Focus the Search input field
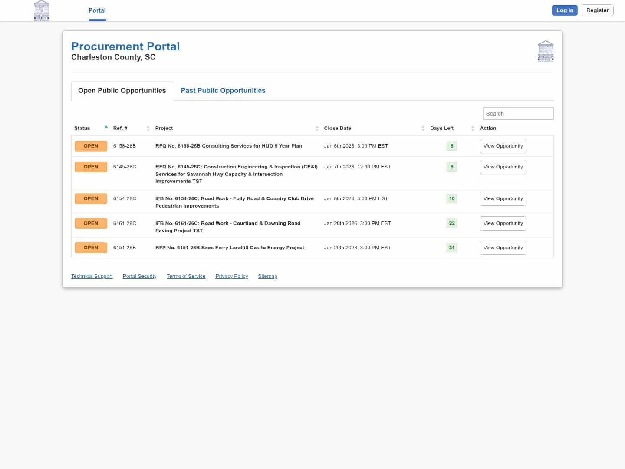The height and width of the screenshot is (469, 625). 518,113
